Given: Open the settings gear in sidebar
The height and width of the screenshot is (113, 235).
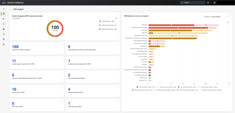Looking at the screenshot, I should pyautogui.click(x=4, y=44).
